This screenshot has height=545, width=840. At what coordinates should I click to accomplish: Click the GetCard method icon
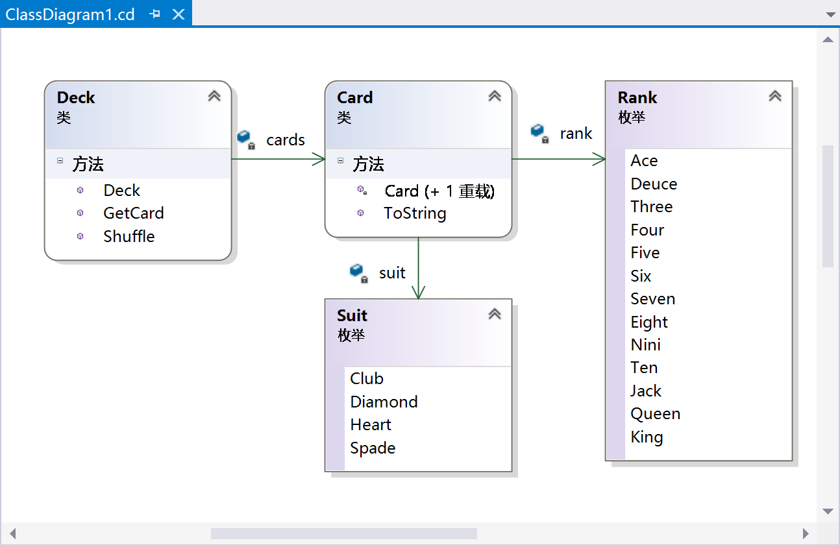(80, 213)
